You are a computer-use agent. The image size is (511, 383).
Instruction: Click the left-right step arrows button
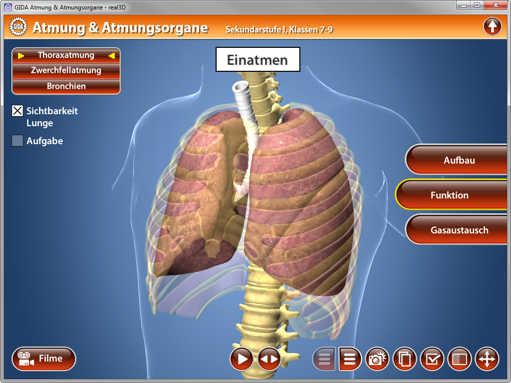[x=269, y=359]
